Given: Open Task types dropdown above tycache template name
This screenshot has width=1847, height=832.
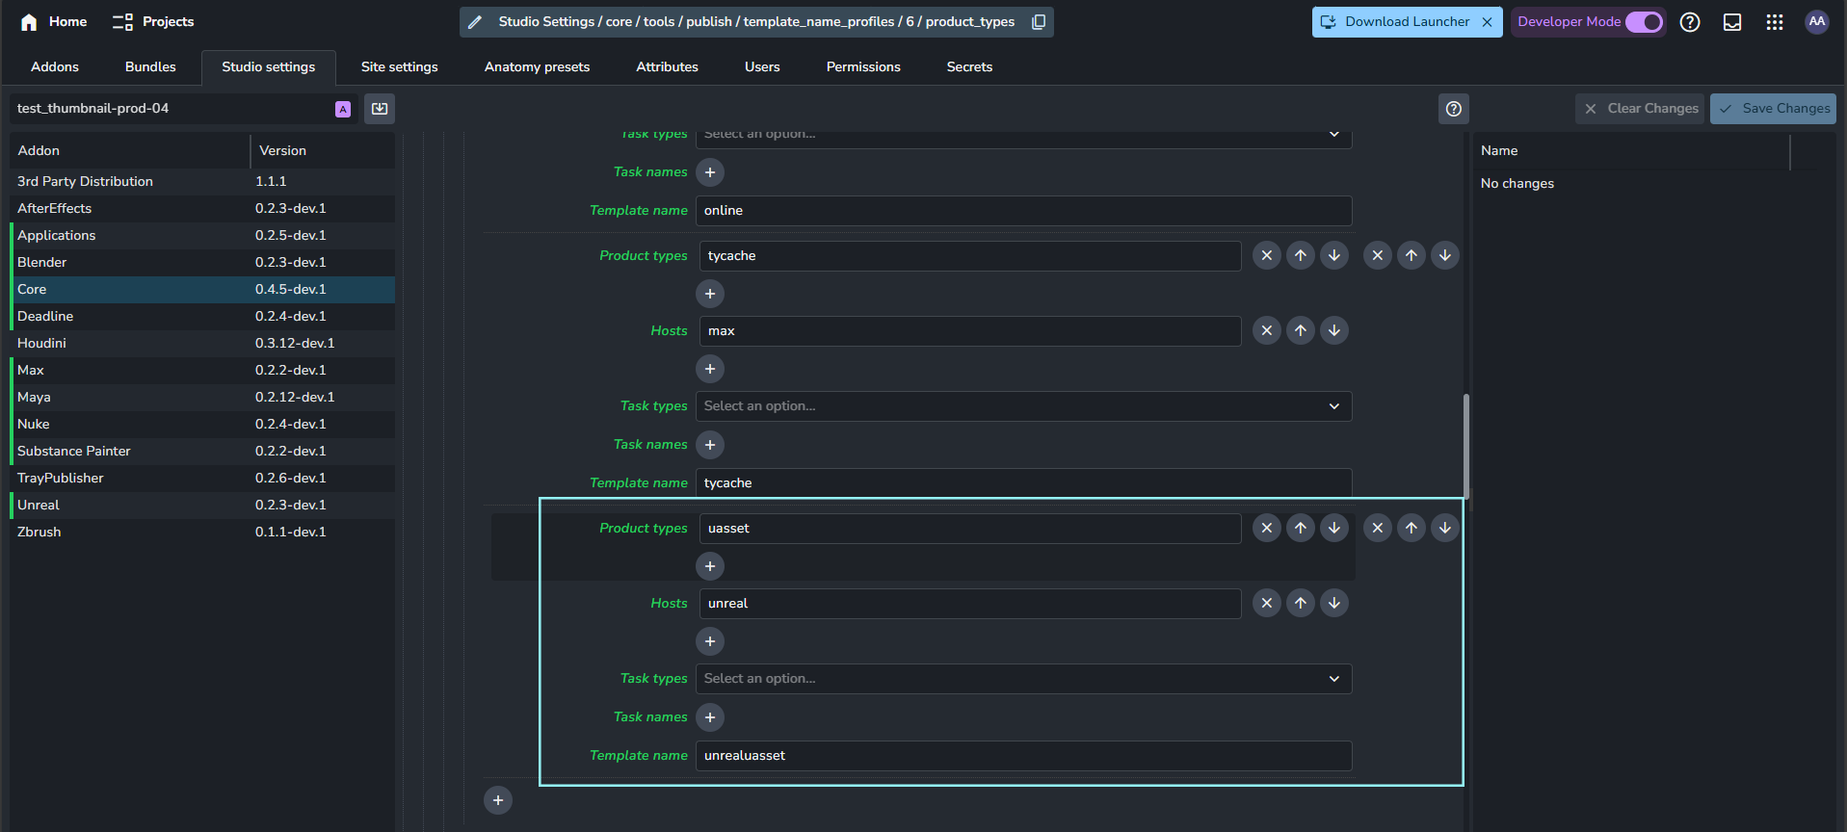Looking at the screenshot, I should coord(1024,406).
